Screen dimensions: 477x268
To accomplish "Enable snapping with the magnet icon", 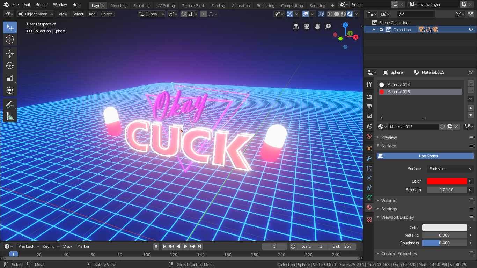I will [184, 14].
